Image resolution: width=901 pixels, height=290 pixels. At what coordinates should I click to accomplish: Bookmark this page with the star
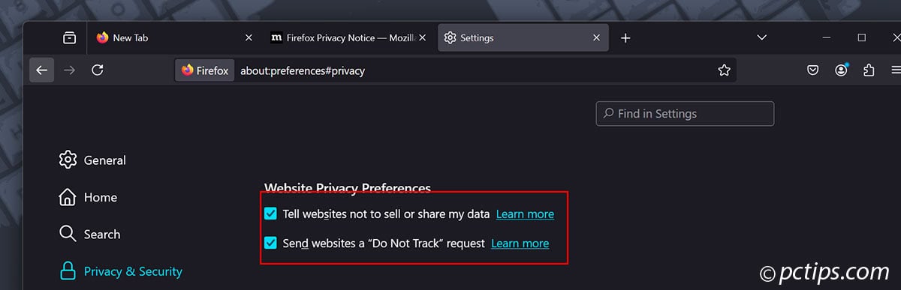(x=724, y=70)
